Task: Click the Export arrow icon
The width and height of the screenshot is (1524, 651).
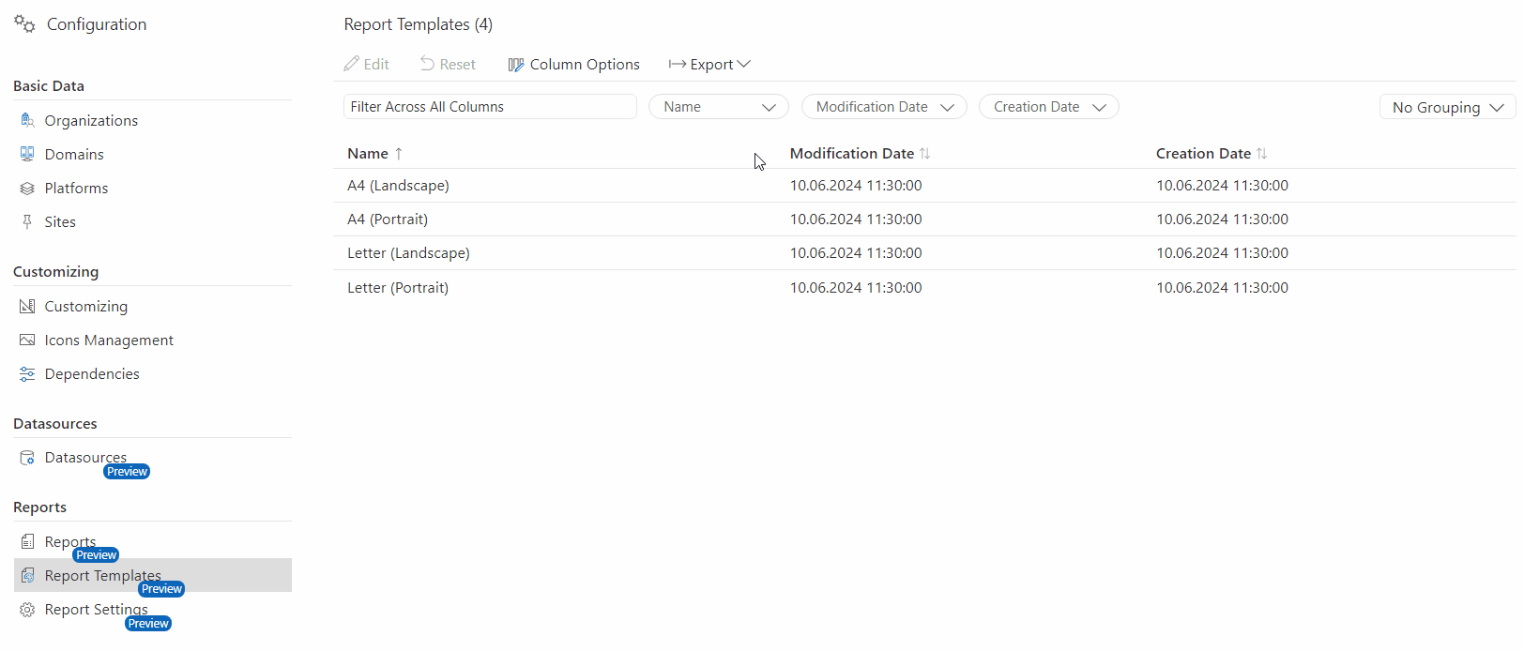Action: pos(677,64)
